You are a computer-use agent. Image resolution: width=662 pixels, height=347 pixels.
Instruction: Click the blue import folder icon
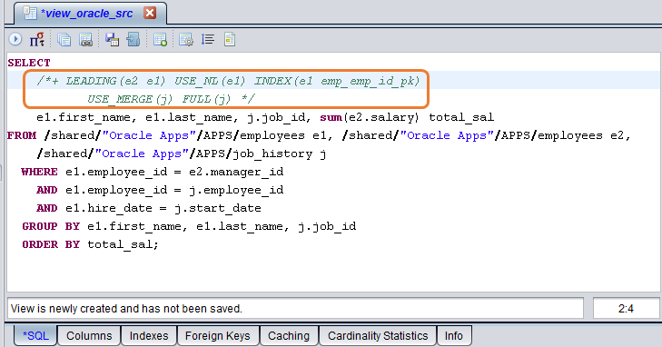pos(133,39)
